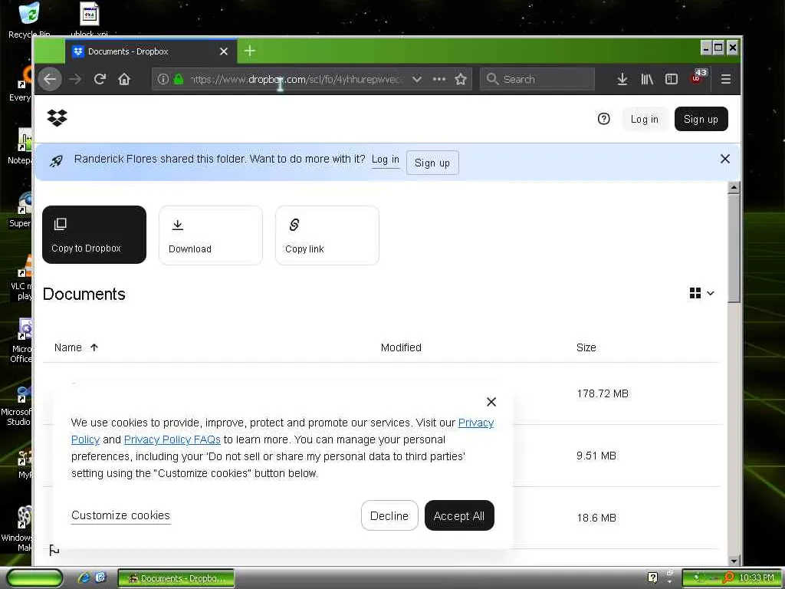785x589 pixels.
Task: Launch Internet Explorer from quick launch
Action: pyautogui.click(x=84, y=578)
